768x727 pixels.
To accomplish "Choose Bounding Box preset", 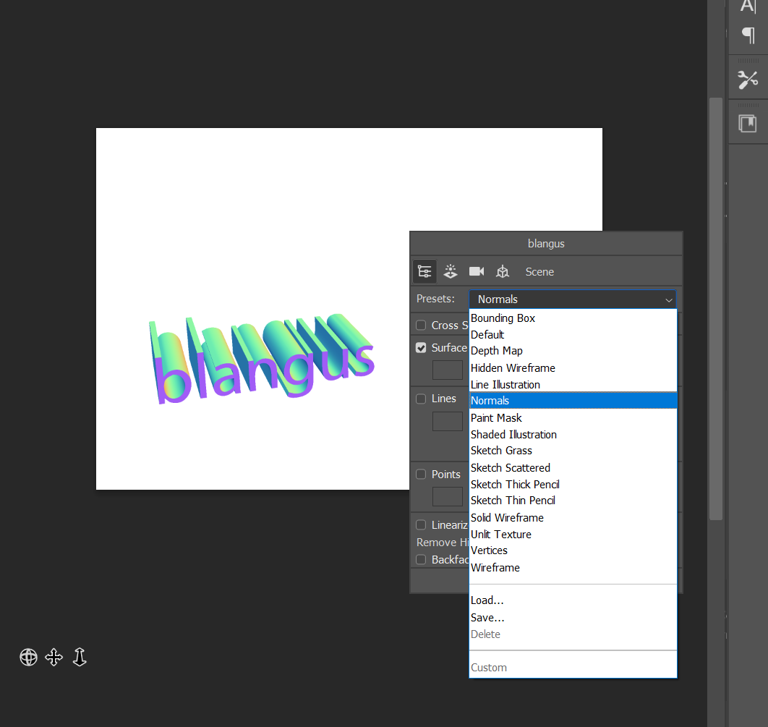I will point(573,318).
